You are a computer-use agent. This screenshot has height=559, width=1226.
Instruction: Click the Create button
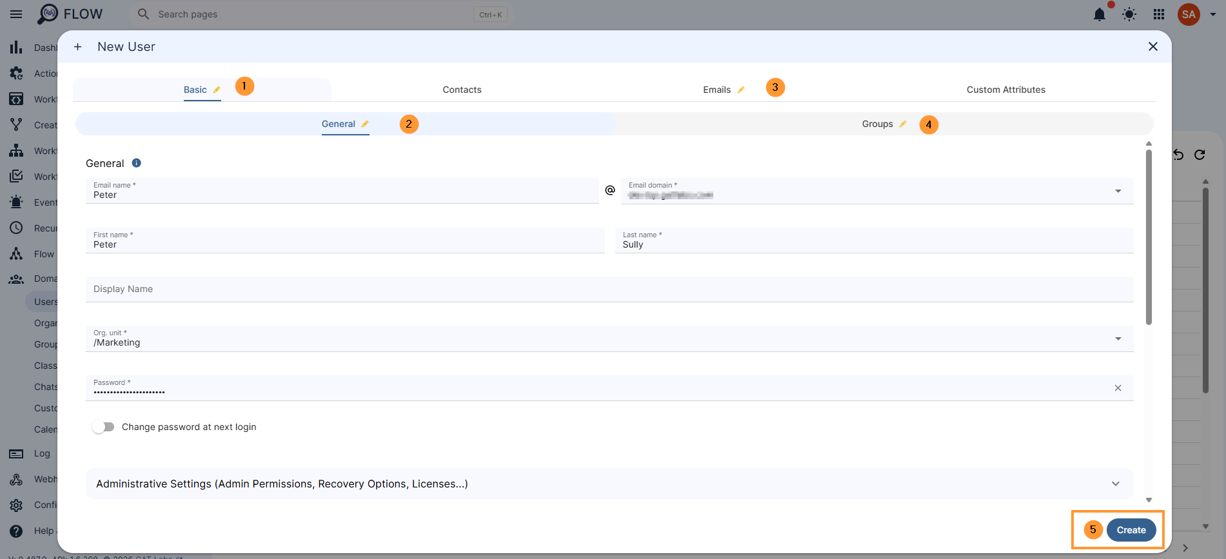(1131, 530)
